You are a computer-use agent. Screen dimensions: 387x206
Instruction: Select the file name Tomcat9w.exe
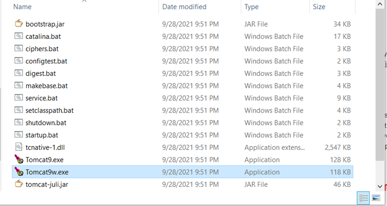click(x=47, y=172)
